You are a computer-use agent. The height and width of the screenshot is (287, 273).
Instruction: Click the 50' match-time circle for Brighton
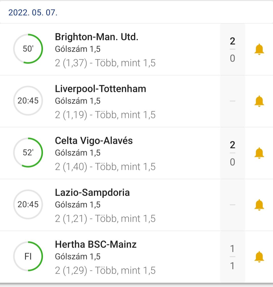coord(28,49)
